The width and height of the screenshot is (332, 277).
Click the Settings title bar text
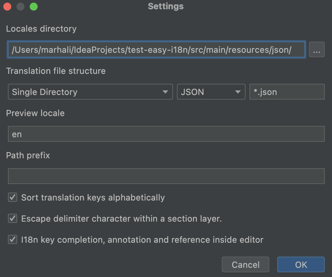point(166,6)
